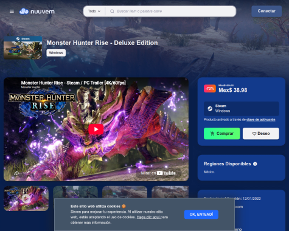The image size is (289, 231).
Task: Open the hamburger menu icon
Action: click(x=12, y=12)
